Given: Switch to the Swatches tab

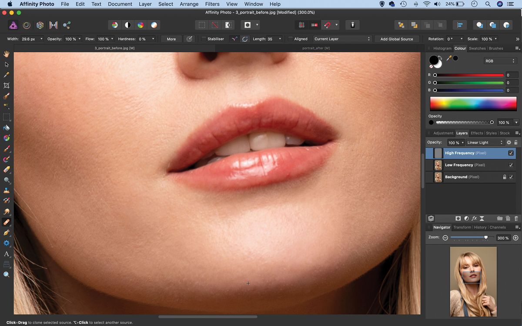Looking at the screenshot, I should click(x=477, y=48).
